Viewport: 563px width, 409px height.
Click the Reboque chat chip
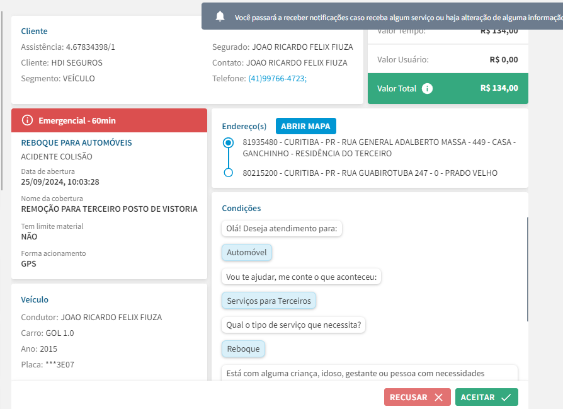(243, 349)
